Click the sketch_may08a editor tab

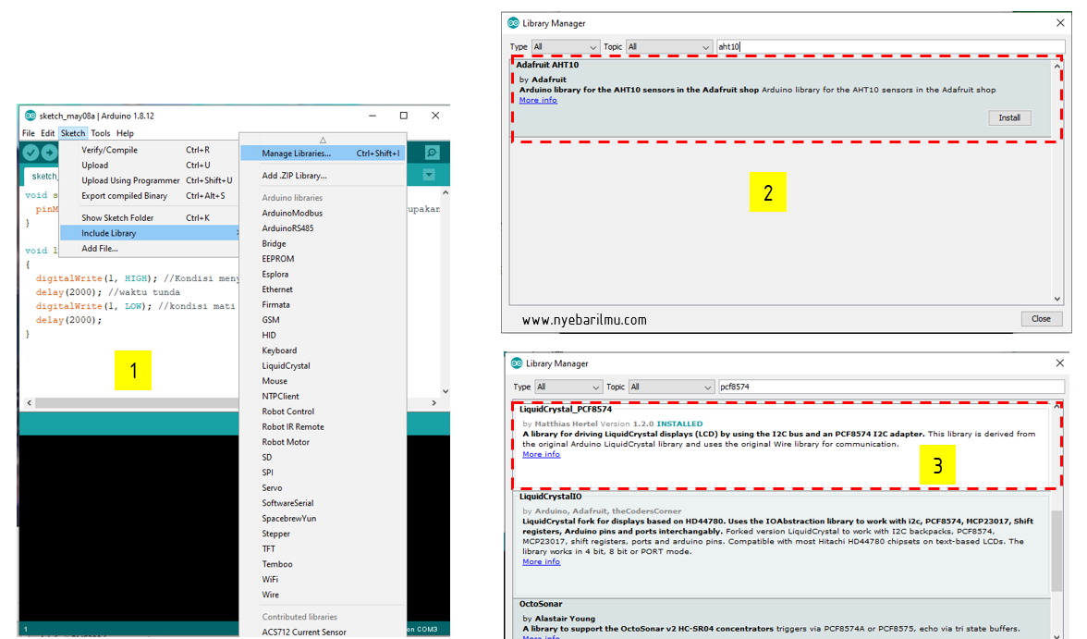pyautogui.click(x=43, y=176)
